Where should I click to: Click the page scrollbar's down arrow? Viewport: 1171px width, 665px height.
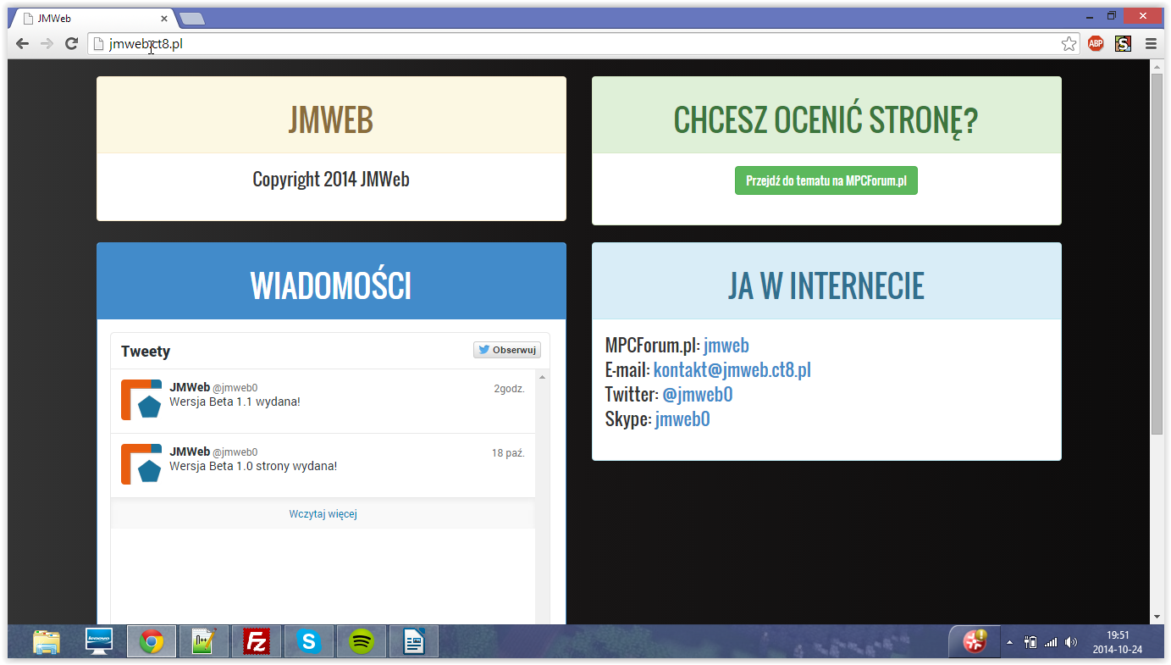1157,617
